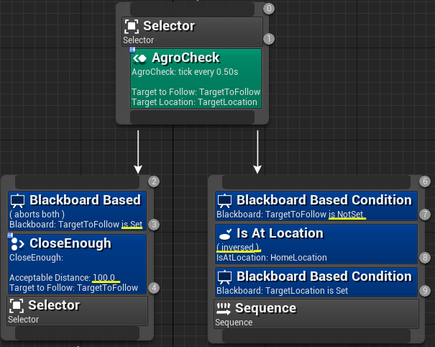435x347 pixels.
Task: Click the AgroCheck service icon
Action: tap(139, 58)
